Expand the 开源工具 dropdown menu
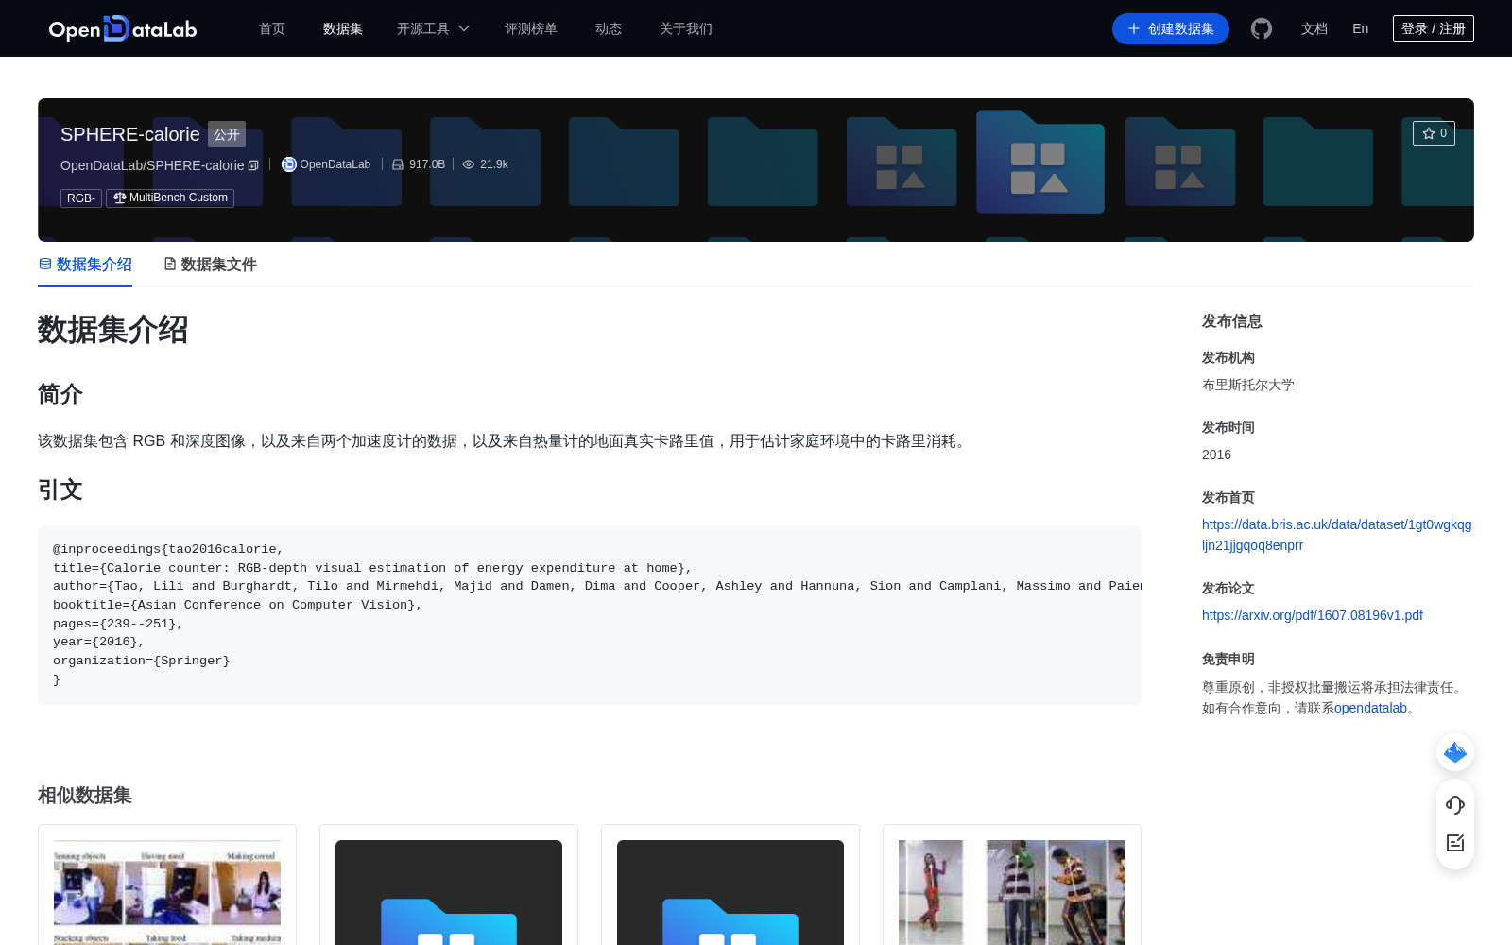The image size is (1512, 945). tap(433, 28)
